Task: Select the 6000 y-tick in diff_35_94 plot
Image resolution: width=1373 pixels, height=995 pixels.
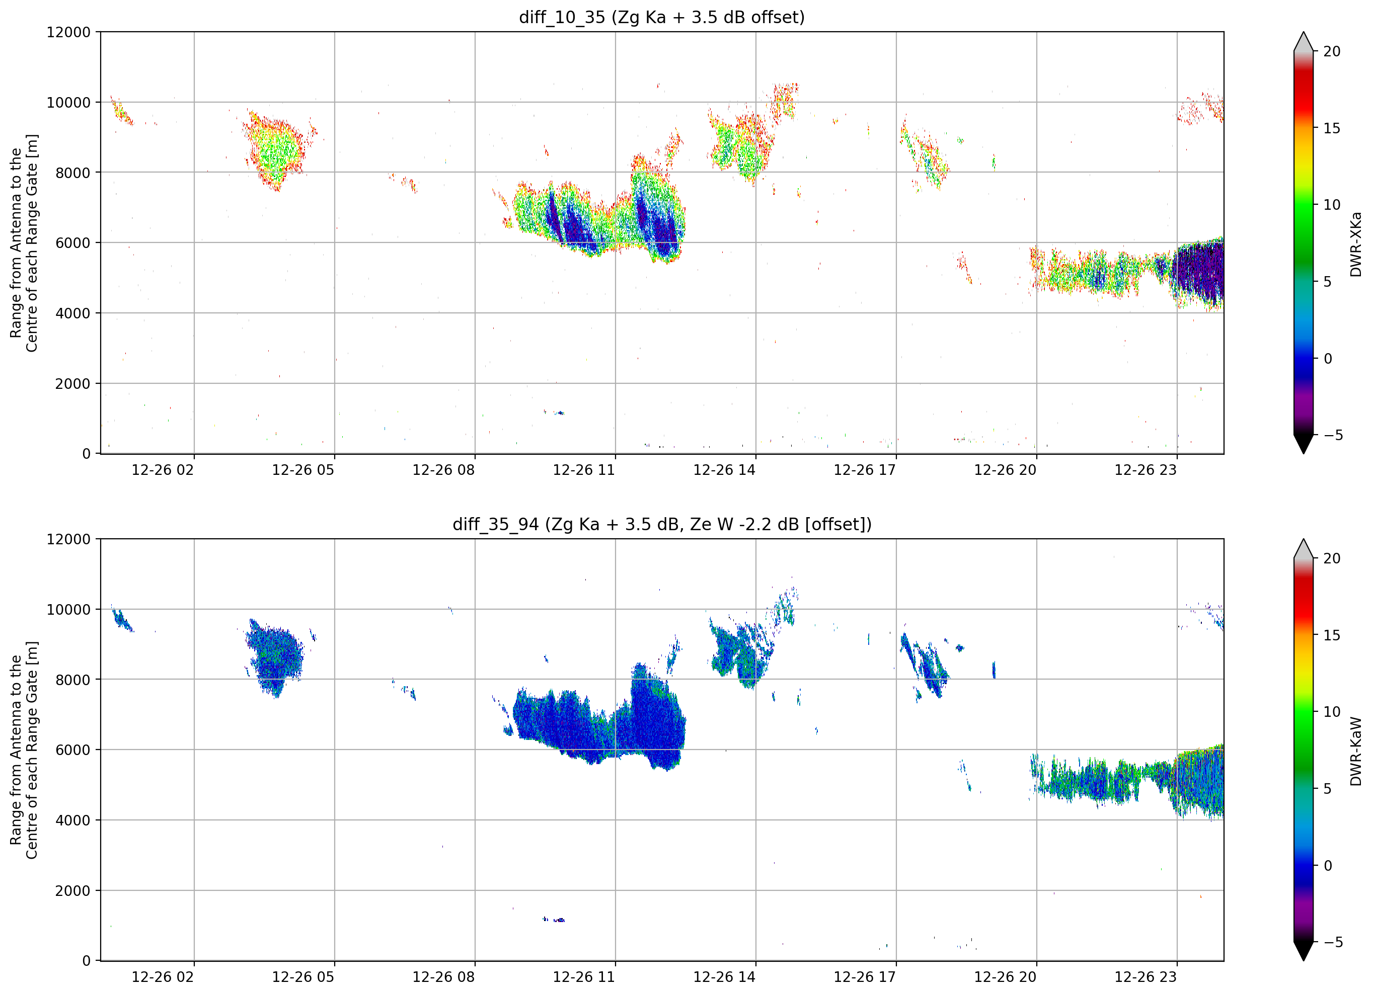Action: pos(72,750)
